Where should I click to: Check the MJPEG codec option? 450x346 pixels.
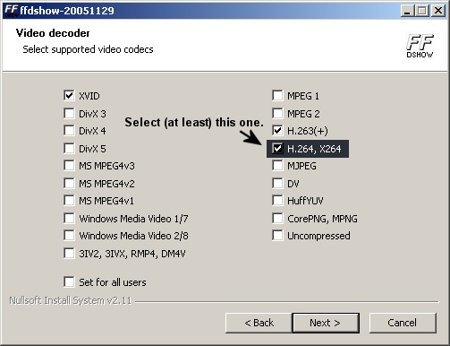tap(277, 166)
